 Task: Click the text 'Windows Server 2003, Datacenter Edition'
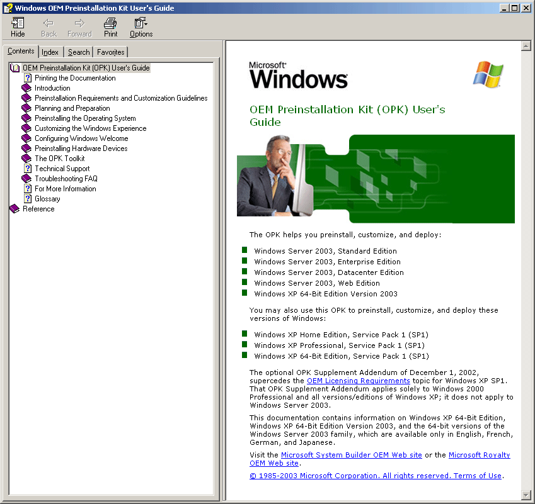(x=329, y=272)
